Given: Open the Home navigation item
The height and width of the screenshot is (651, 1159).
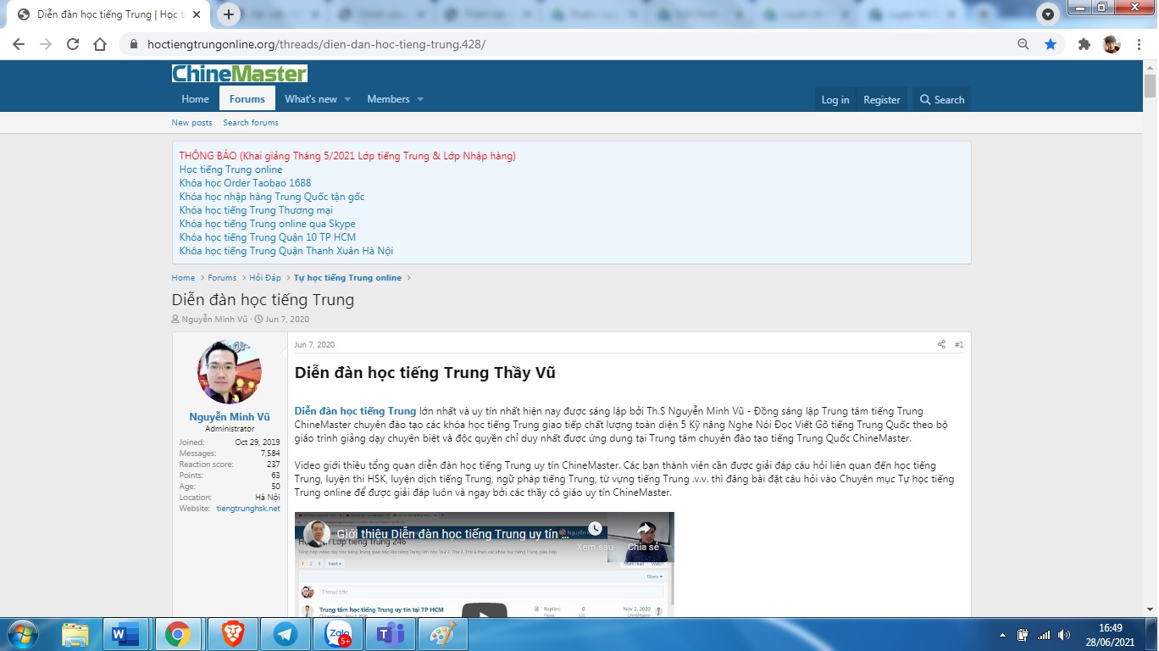Looking at the screenshot, I should (195, 99).
